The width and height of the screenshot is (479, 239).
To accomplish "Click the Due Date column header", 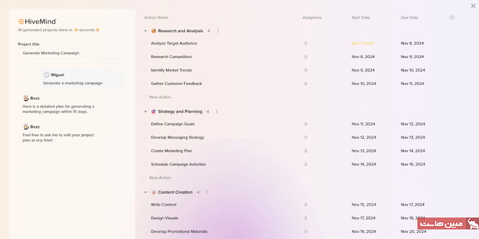I will 410,17.
